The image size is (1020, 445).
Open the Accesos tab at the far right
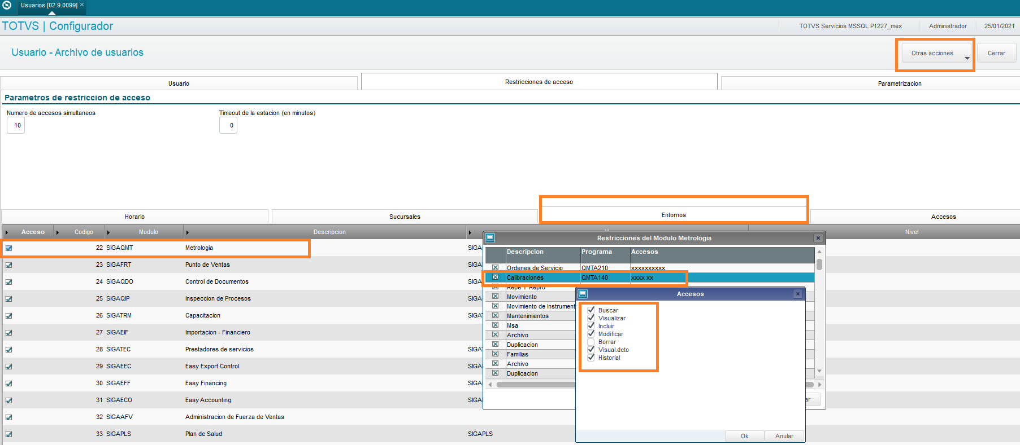pos(915,217)
